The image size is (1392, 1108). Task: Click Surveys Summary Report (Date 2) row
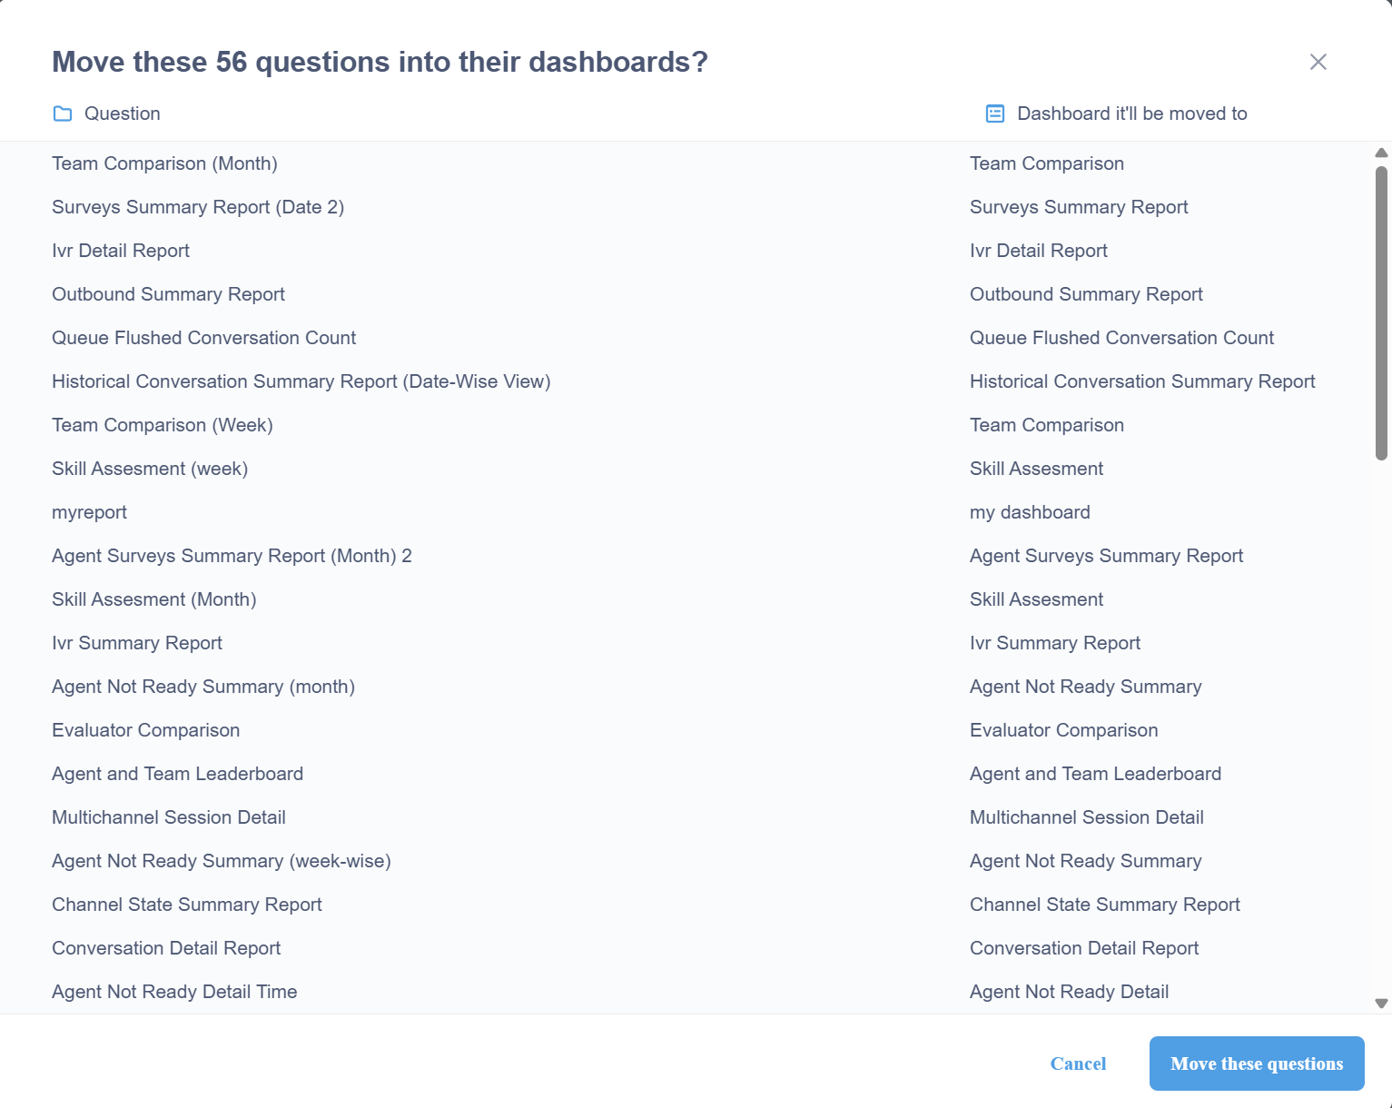click(x=198, y=207)
